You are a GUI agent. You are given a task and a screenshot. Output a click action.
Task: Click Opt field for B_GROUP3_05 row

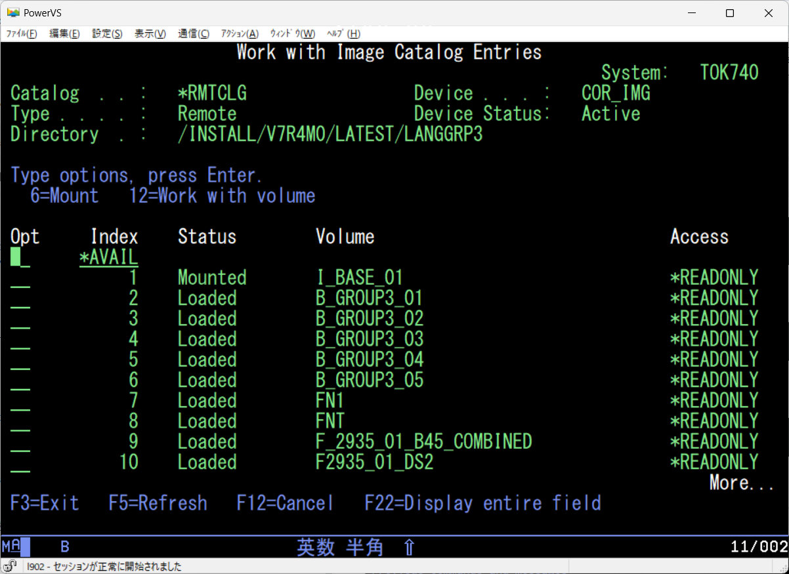pos(20,380)
